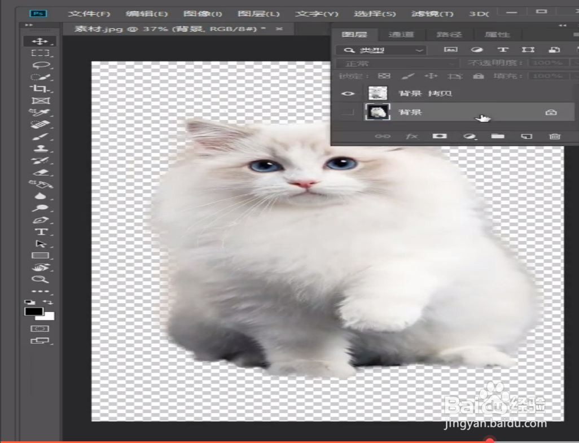Viewport: 579px width, 443px height.
Task: Open the 选择(S) menu
Action: pyautogui.click(x=374, y=14)
